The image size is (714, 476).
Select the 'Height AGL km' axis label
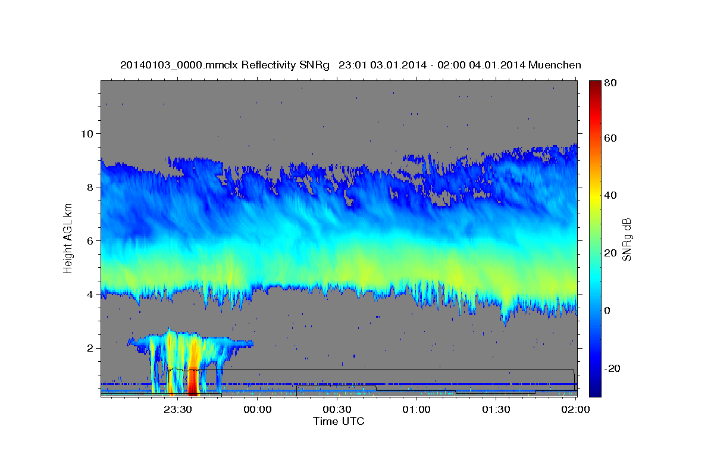tap(68, 239)
